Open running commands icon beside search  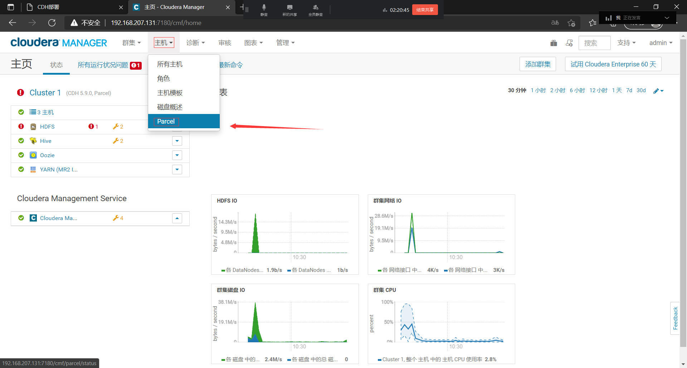(569, 43)
